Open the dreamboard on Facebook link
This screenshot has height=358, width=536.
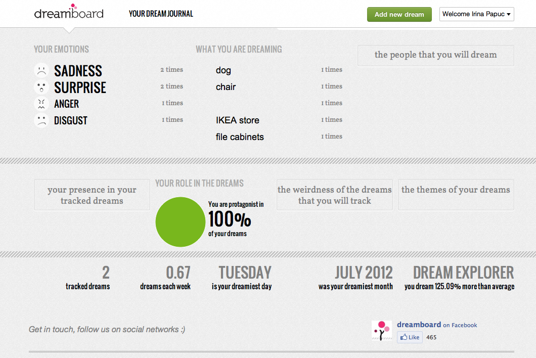[437, 325]
